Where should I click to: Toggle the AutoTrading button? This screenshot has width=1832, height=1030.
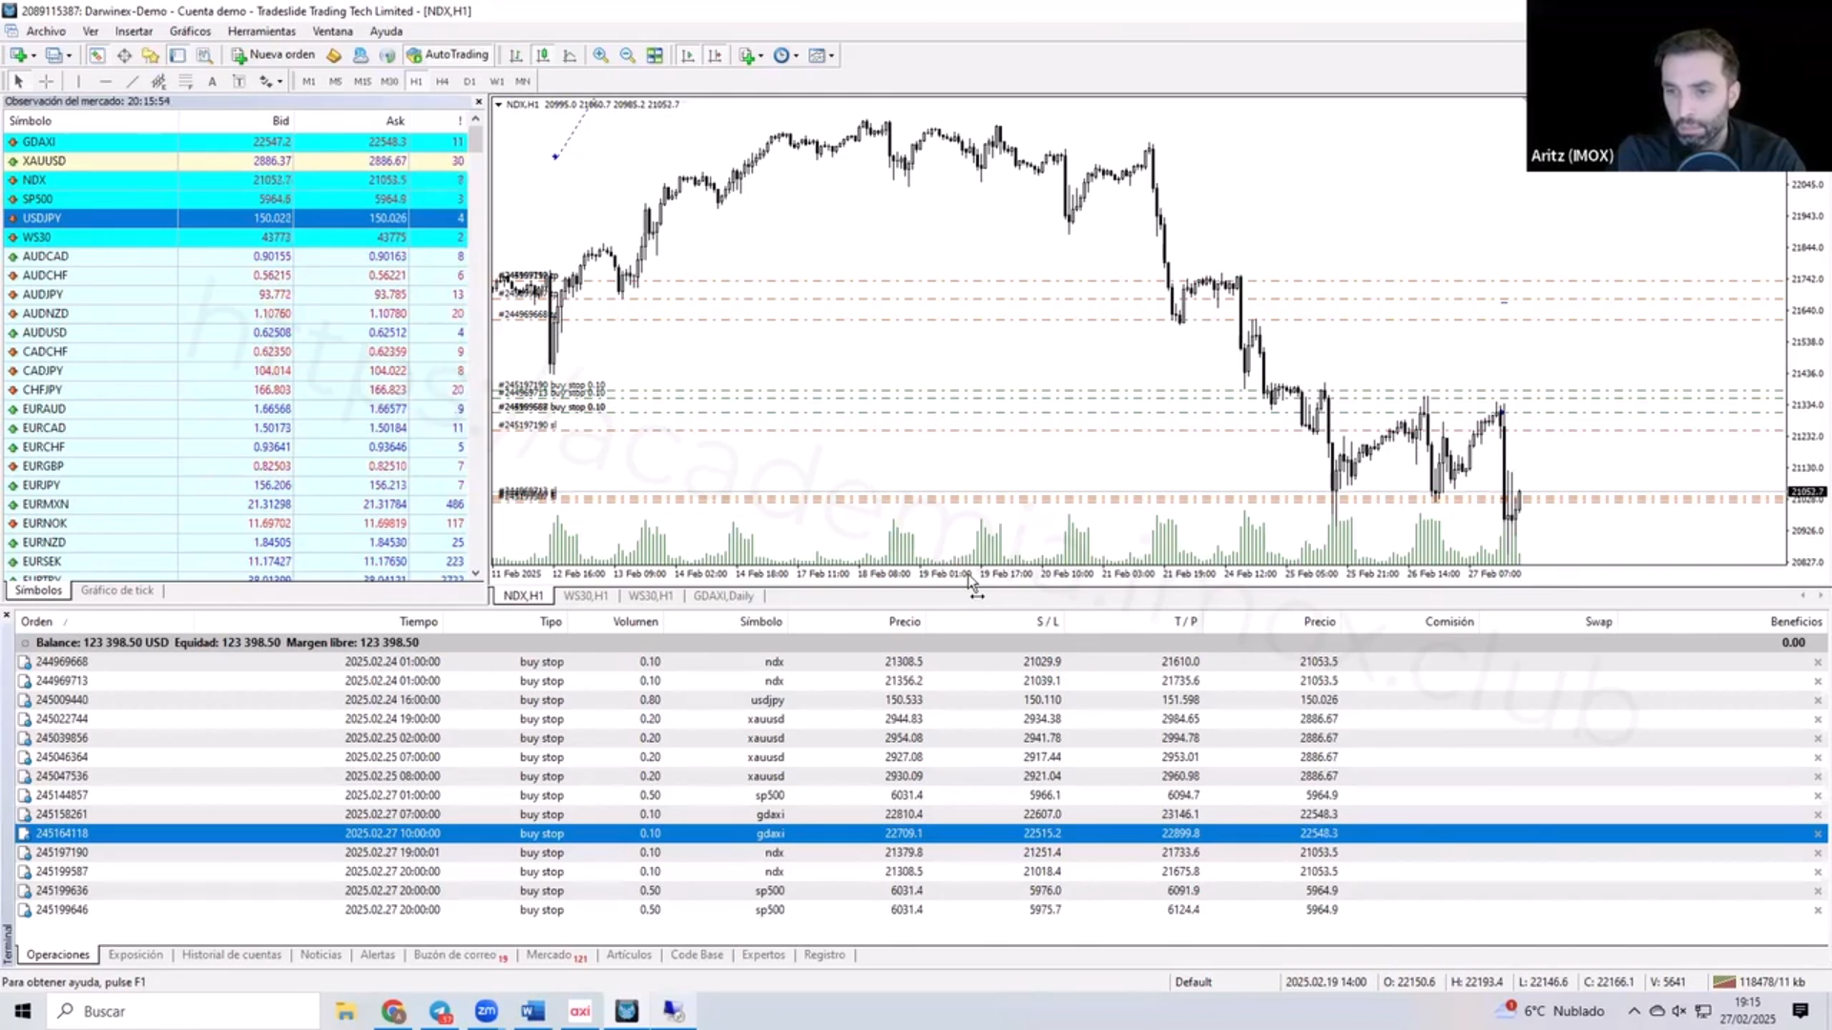[x=448, y=55]
